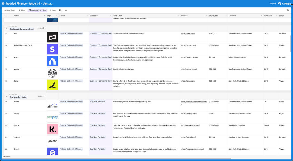The width and height of the screenshot is (293, 161).
Task: Visit the https://ramp.com/ website link
Action: coord(188,81)
